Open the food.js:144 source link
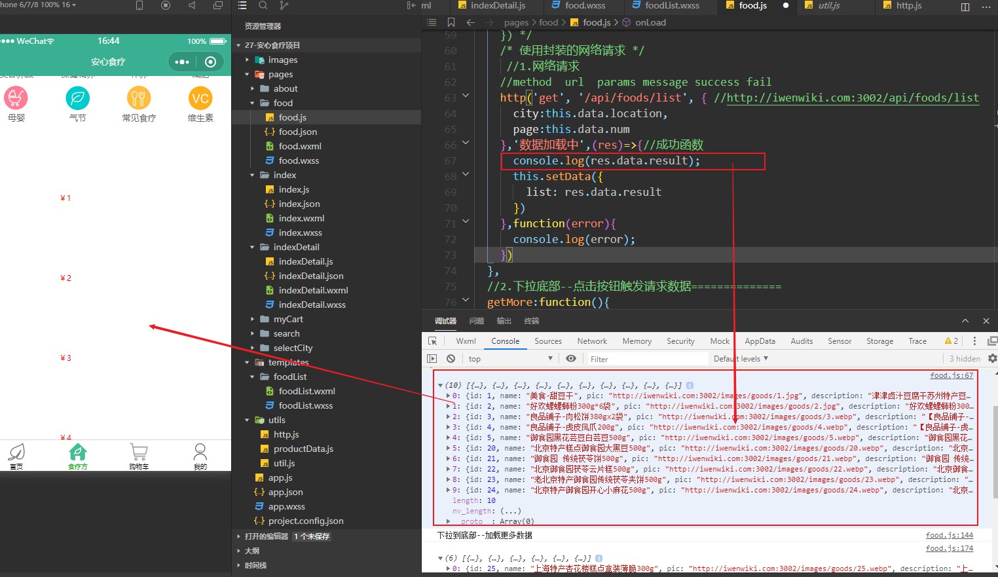Viewport: 998px width, 577px height. click(x=950, y=535)
